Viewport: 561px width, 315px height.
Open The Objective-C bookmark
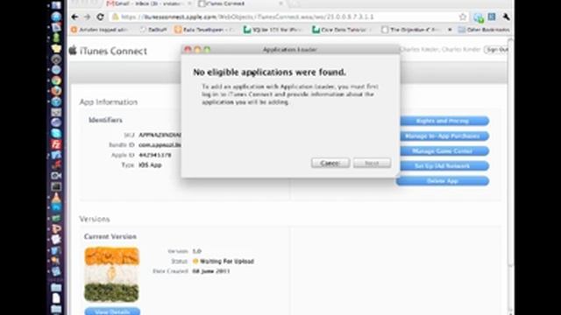[411, 30]
